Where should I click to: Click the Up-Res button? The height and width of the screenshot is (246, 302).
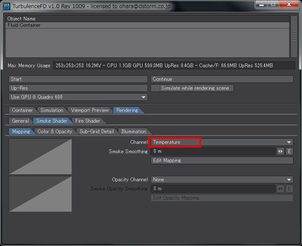click(x=78, y=88)
